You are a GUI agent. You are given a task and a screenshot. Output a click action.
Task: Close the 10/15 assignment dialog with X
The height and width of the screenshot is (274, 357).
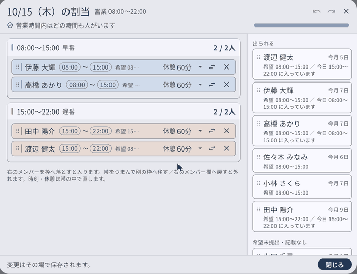[x=346, y=11]
